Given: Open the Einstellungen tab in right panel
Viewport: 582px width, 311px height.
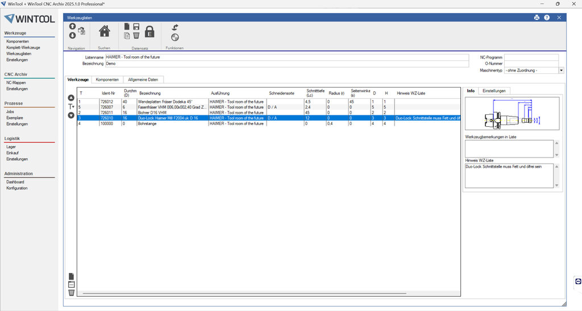Looking at the screenshot, I should (x=494, y=90).
